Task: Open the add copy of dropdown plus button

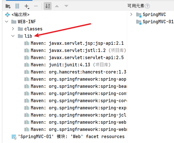Action: click(x=27, y=6)
